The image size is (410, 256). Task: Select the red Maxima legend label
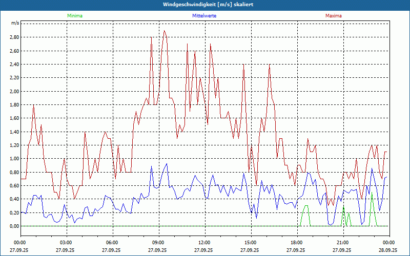(334, 16)
